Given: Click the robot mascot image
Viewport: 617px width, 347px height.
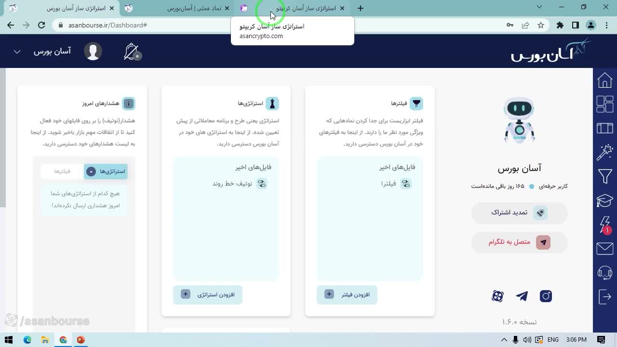Looking at the screenshot, I should click(x=520, y=120).
